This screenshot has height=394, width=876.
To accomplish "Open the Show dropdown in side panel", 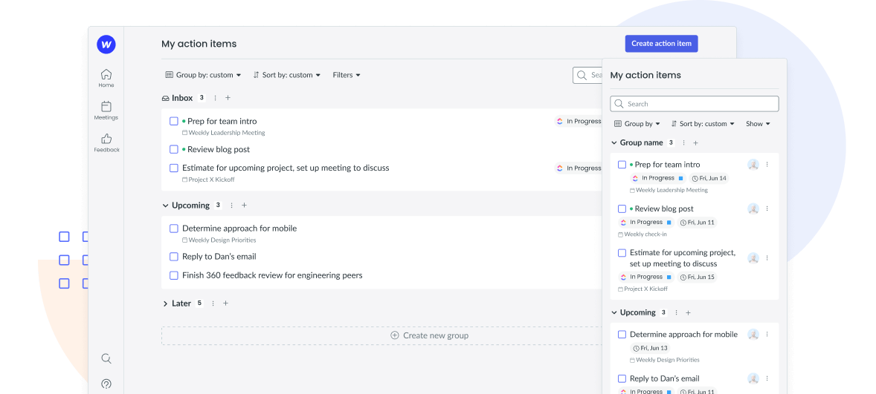I will pyautogui.click(x=758, y=124).
